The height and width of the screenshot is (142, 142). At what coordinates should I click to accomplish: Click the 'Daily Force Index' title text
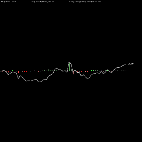pyautogui.click(x=9, y=2)
